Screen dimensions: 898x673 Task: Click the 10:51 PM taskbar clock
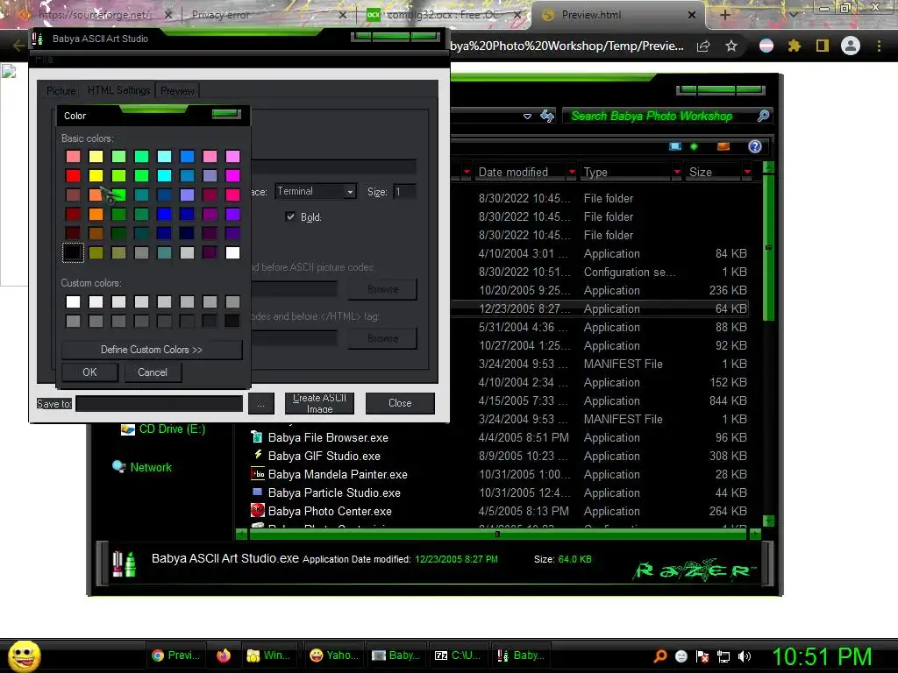coord(822,656)
